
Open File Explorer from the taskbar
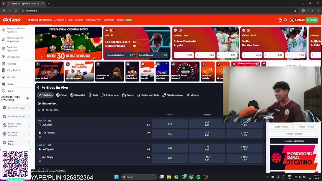(169, 177)
